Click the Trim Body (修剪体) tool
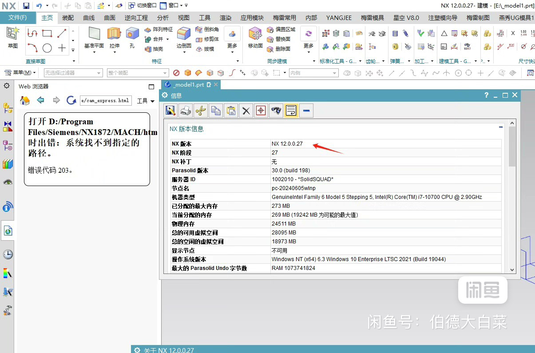 coord(207,39)
